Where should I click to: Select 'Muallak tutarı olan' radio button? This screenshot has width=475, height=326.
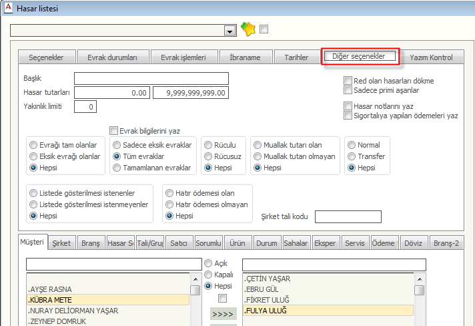click(257, 145)
